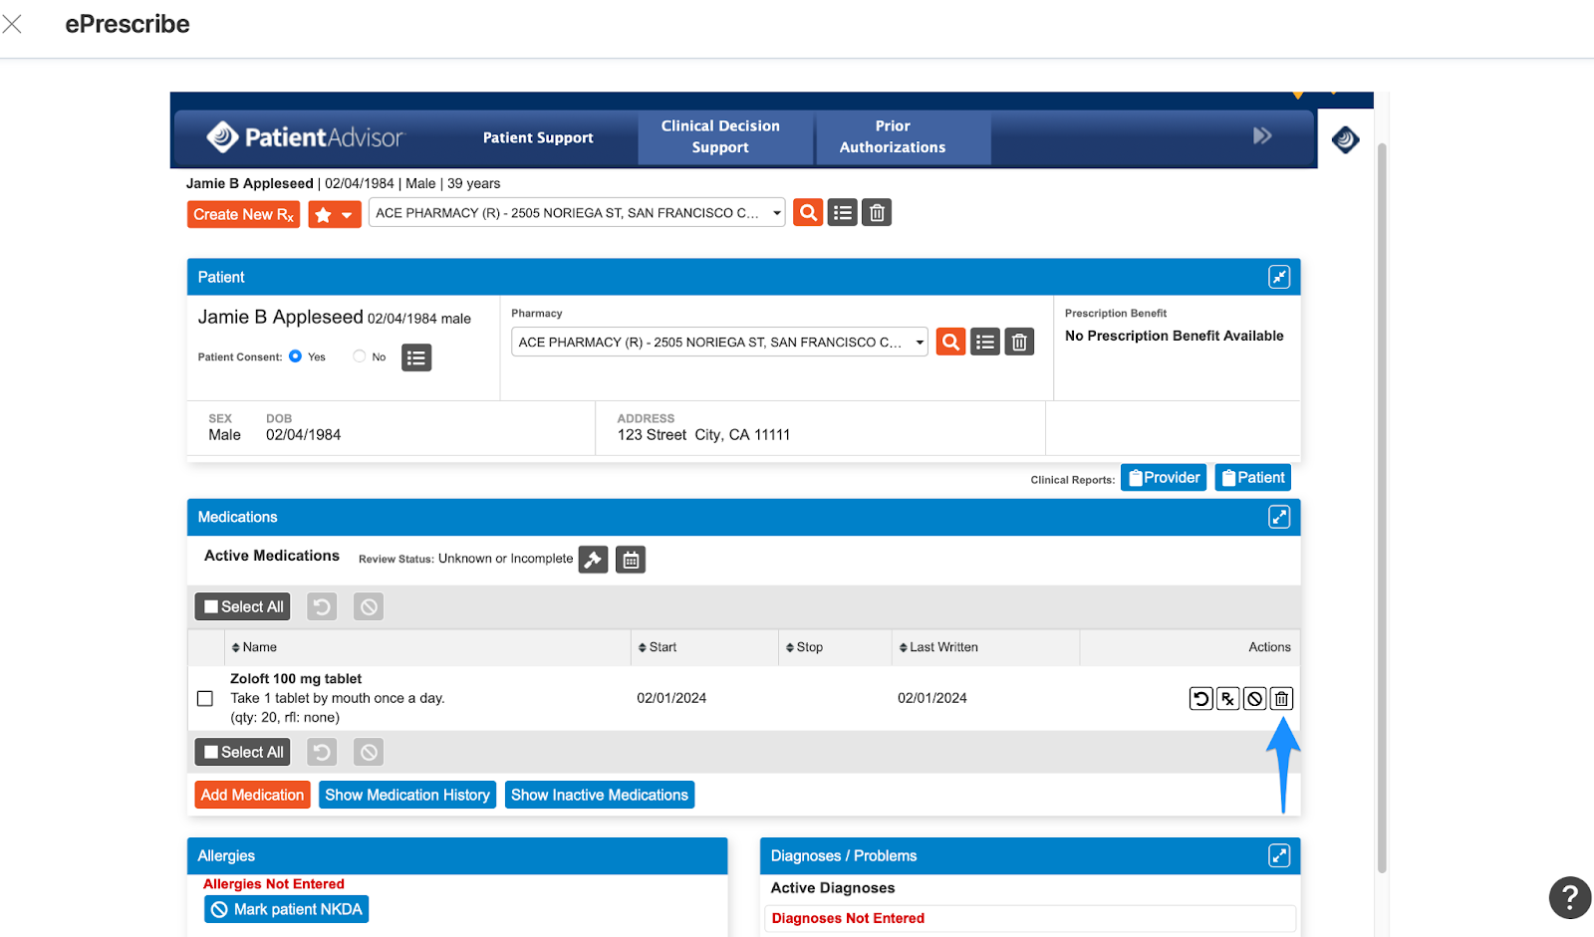Delete Zoloft using trash action icon
1594x937 pixels.
pyautogui.click(x=1282, y=699)
